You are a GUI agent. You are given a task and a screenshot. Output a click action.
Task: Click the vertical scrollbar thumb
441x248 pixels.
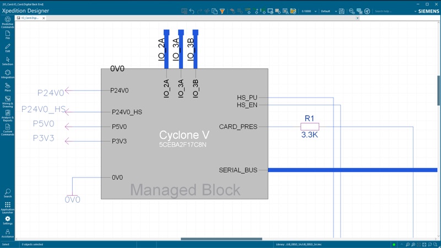coord(439,90)
